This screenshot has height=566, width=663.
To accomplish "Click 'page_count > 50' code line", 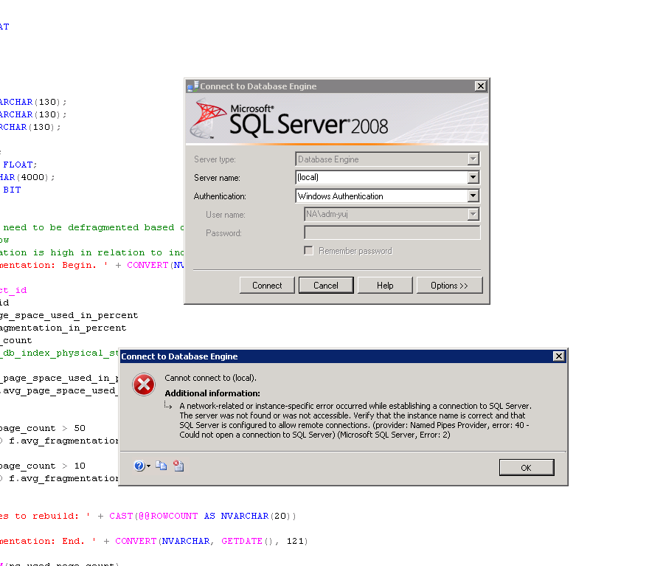I will pyautogui.click(x=43, y=428).
